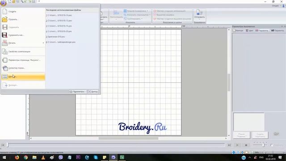Click the zoom percentage in the status bar
The width and height of the screenshot is (286, 161).
257,153
